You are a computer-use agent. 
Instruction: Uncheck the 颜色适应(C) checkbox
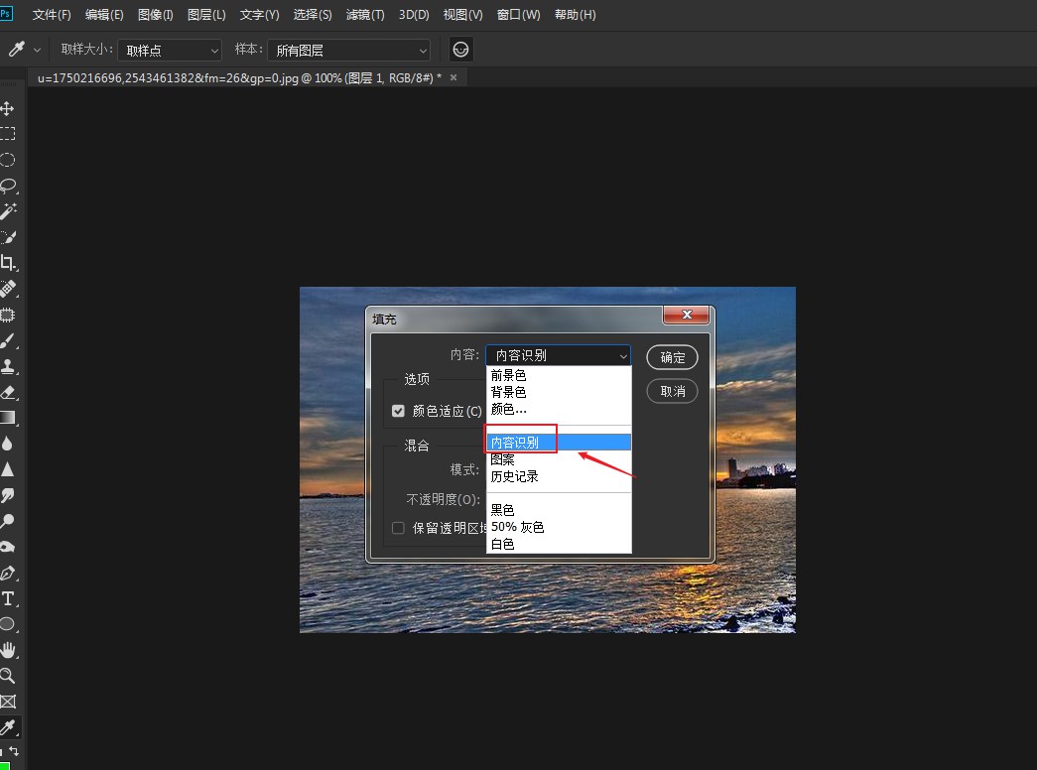point(399,411)
